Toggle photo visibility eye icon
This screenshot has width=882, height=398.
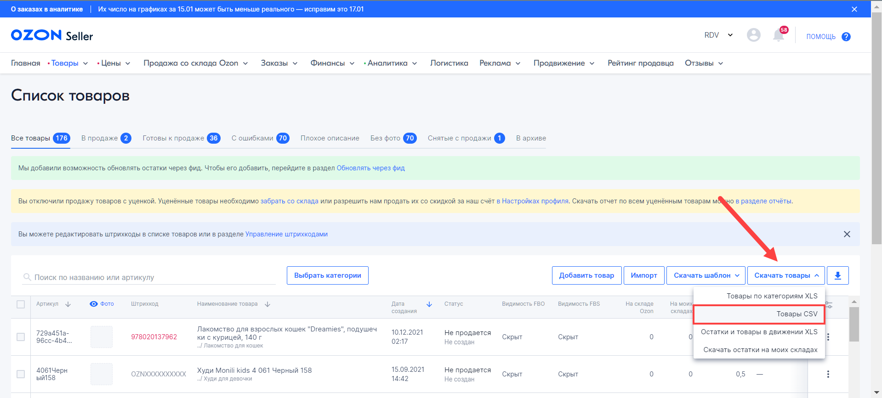tap(94, 304)
